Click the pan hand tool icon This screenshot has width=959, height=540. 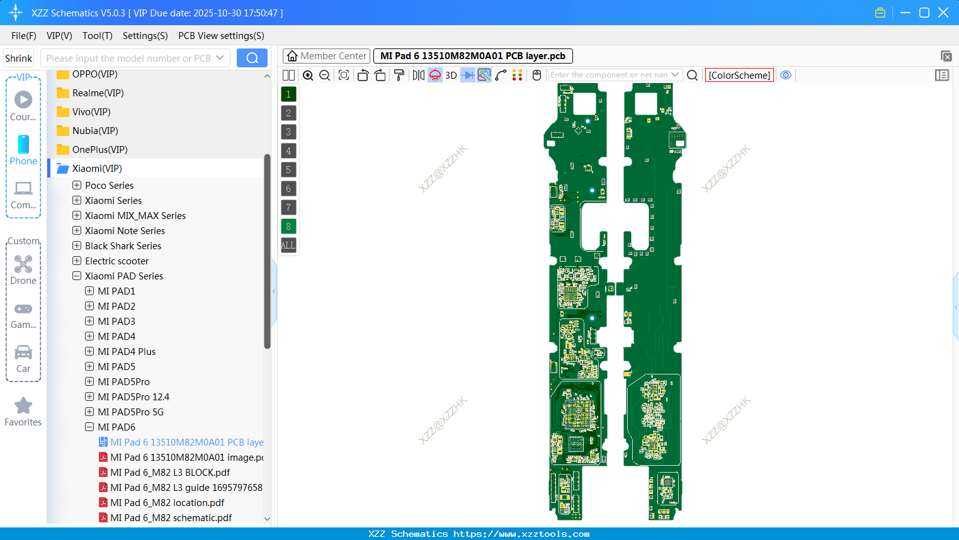[x=536, y=75]
